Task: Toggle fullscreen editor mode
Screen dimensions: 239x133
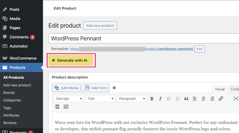Action: pyautogui.click(x=236, y=99)
